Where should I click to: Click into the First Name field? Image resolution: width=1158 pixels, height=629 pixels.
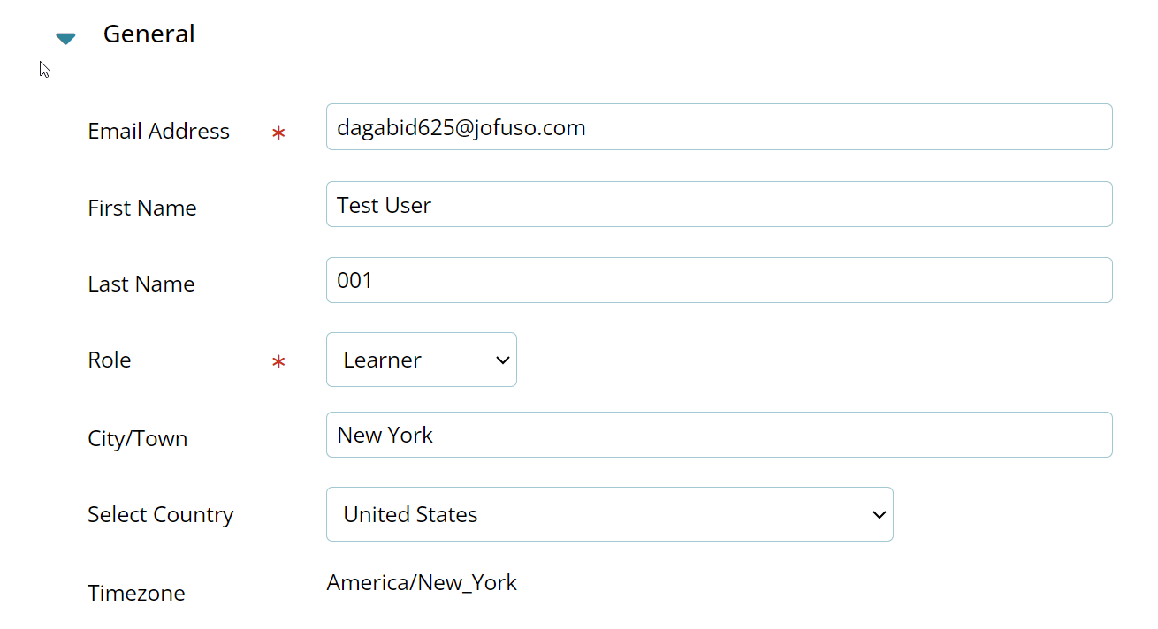coord(719,204)
